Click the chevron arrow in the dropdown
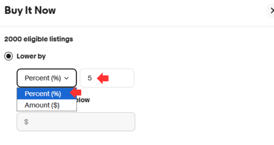274x145 pixels. click(67, 78)
